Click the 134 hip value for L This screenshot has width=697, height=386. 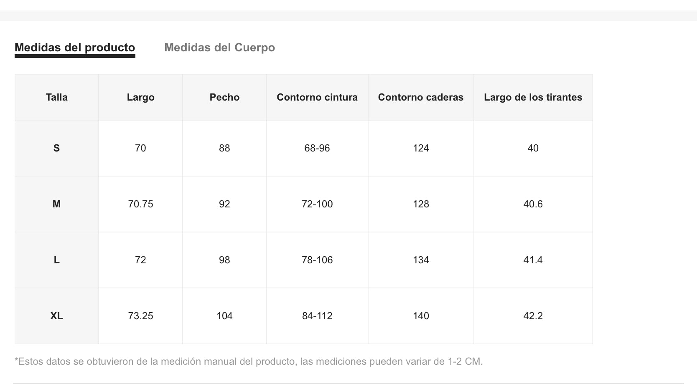click(x=420, y=260)
